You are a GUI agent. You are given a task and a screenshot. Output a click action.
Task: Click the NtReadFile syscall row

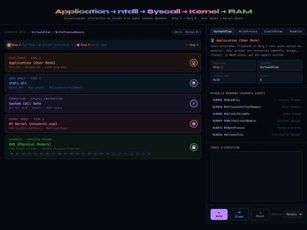click(x=256, y=100)
